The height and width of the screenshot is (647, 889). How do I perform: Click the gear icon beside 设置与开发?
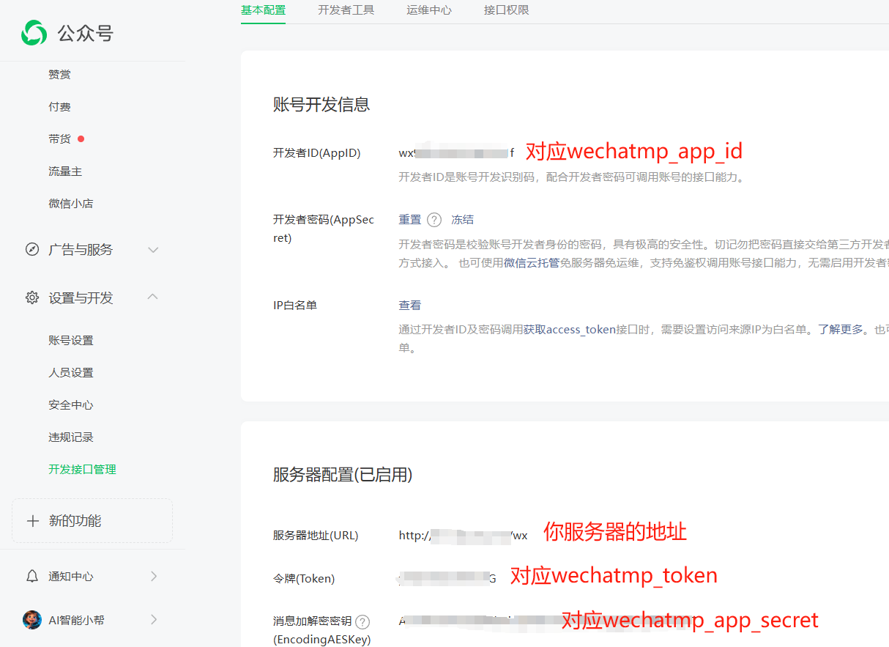click(32, 297)
